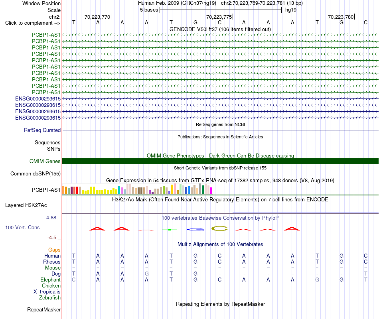379x319 pixels.
Task: Open the GTEx Gene Expression track title
Action: (220, 181)
